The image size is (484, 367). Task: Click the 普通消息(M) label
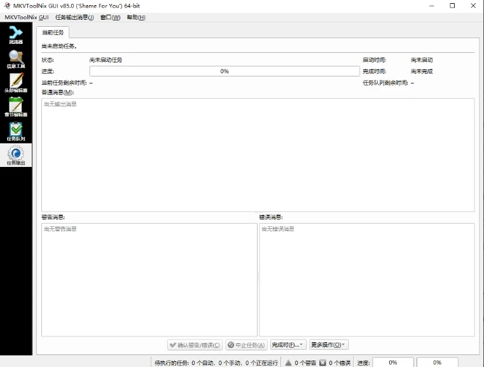(x=58, y=92)
